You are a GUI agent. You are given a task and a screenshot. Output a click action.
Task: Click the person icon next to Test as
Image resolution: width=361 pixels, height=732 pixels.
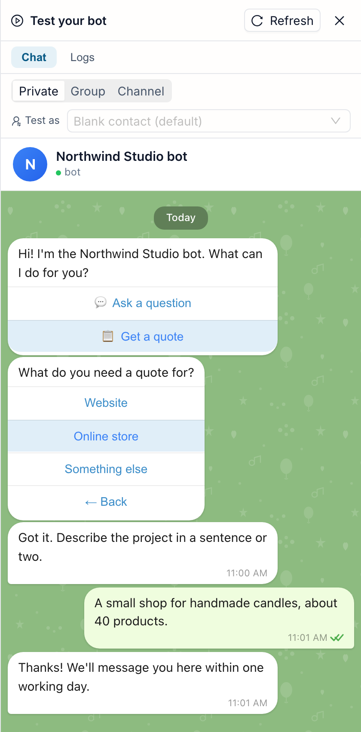[x=16, y=121]
